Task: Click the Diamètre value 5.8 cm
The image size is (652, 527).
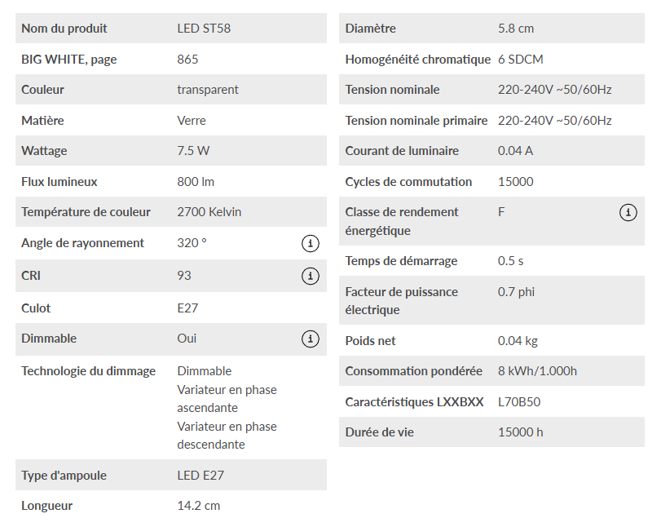Action: pyautogui.click(x=516, y=29)
